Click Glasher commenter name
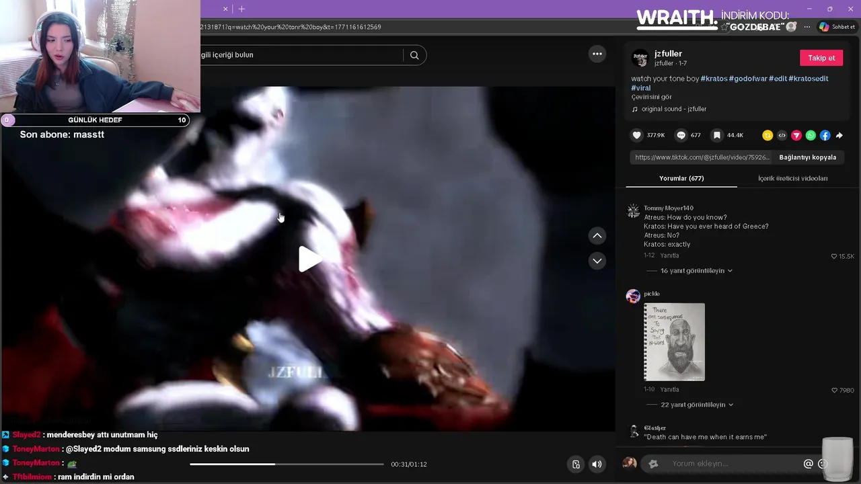 (x=654, y=428)
